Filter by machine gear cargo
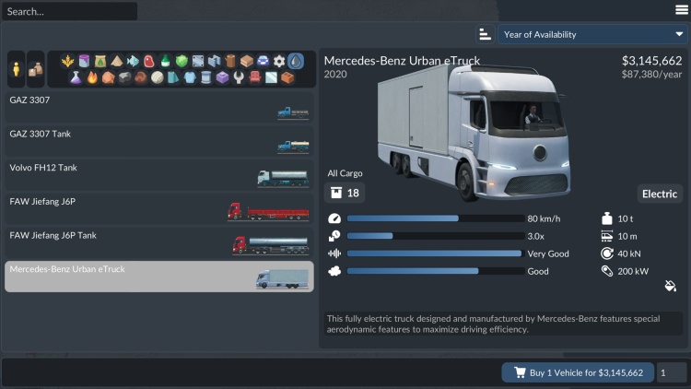This screenshot has width=691, height=389. (x=279, y=61)
